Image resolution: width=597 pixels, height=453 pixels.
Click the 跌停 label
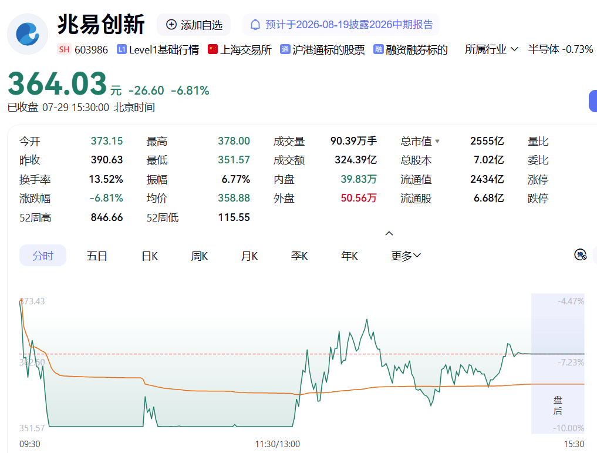click(x=538, y=198)
